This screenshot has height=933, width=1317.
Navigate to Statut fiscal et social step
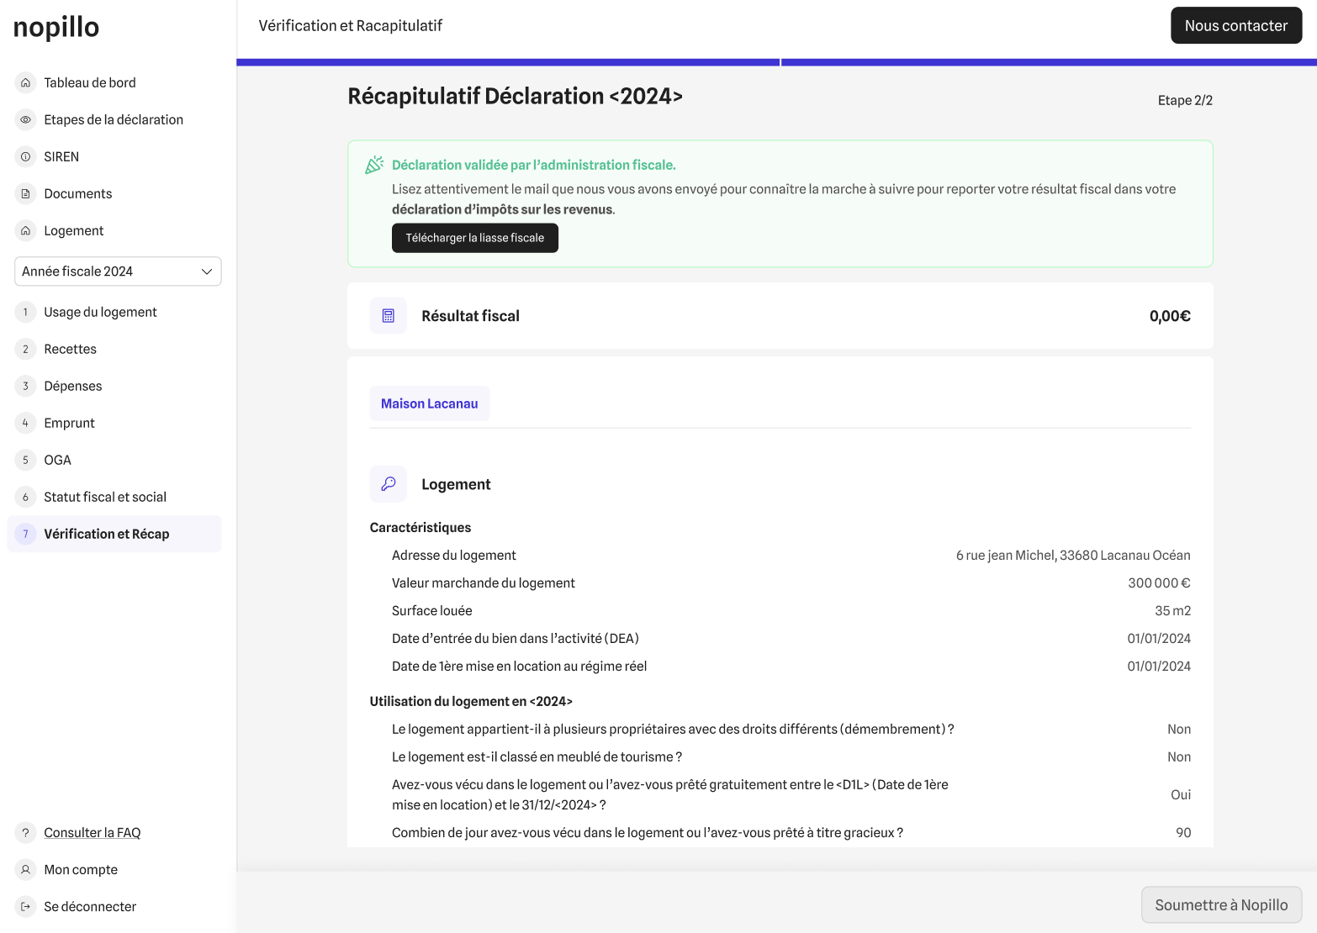[x=105, y=497]
